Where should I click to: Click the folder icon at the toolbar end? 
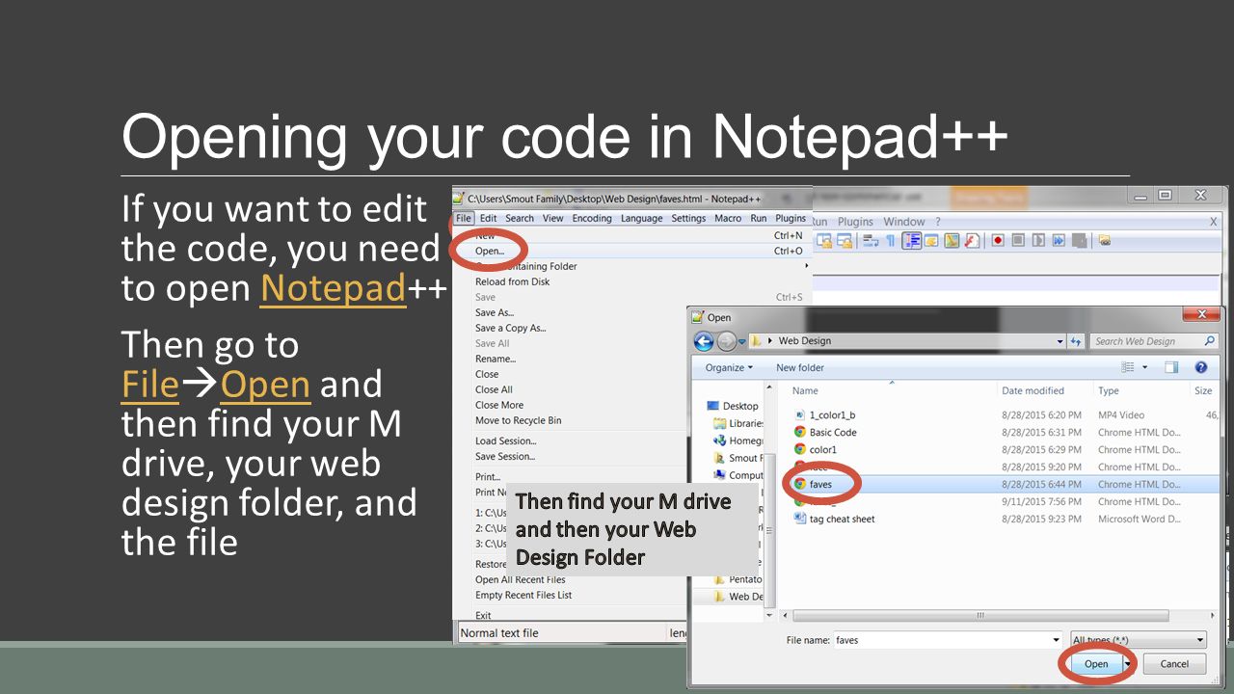[x=1104, y=240]
